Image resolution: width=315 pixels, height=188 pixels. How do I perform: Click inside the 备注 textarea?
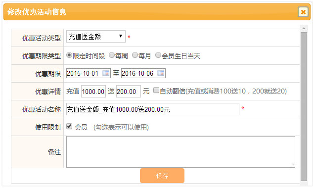(180, 152)
